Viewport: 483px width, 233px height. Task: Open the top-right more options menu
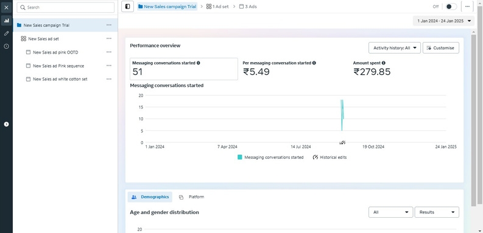tap(467, 7)
